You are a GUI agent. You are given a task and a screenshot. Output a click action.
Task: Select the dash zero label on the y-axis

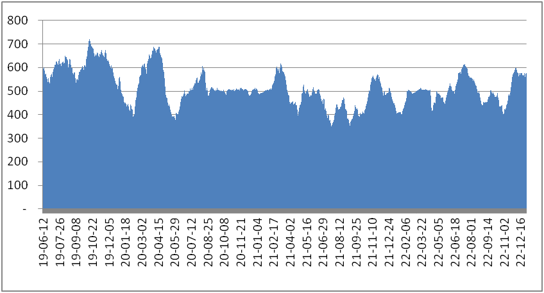pyautogui.click(x=24, y=209)
